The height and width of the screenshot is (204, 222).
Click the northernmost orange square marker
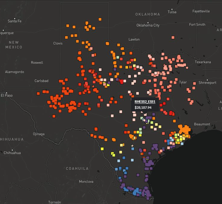(100, 19)
